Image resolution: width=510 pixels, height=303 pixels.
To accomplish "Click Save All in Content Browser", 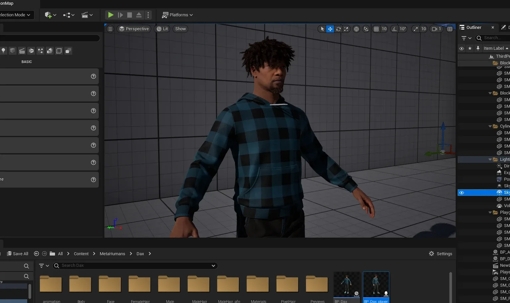I will tap(18, 254).
